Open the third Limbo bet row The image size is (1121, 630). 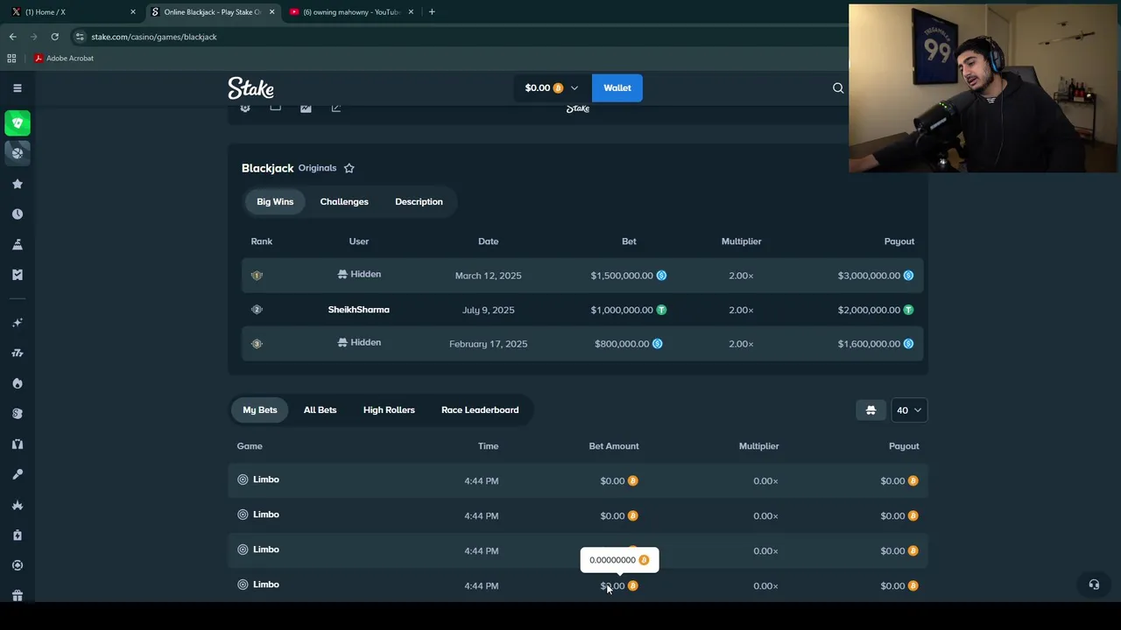click(x=578, y=550)
